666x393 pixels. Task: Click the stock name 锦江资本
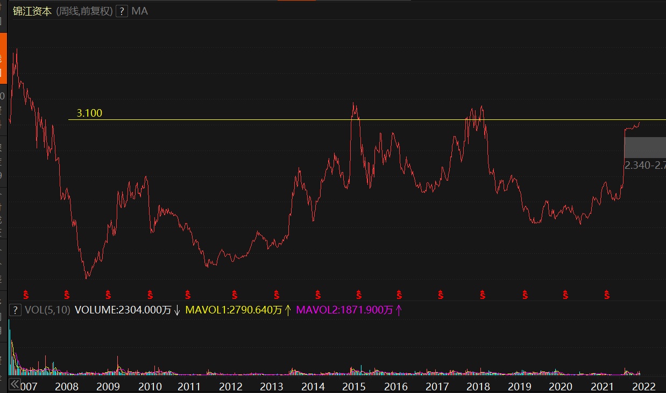(32, 11)
